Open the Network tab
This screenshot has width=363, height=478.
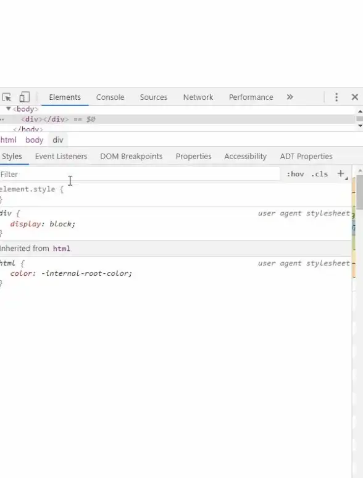coord(198,97)
